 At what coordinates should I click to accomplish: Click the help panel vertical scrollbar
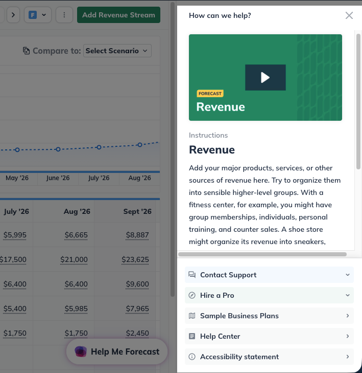tap(358, 102)
